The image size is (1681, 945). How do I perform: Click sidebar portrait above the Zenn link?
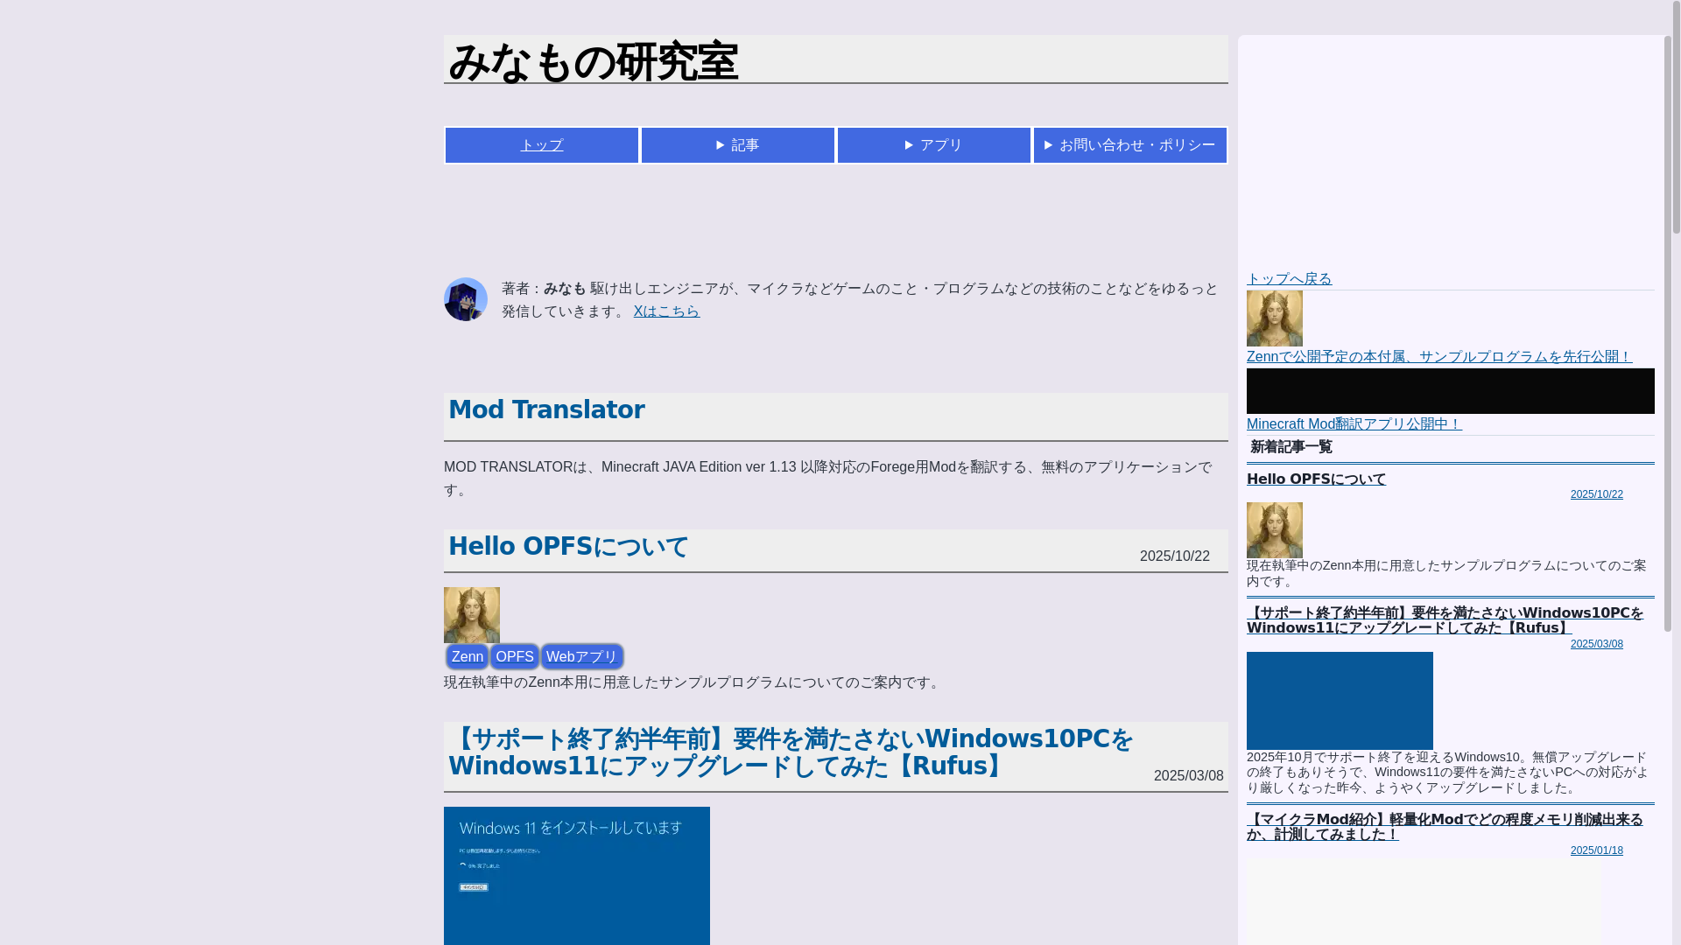(1274, 318)
